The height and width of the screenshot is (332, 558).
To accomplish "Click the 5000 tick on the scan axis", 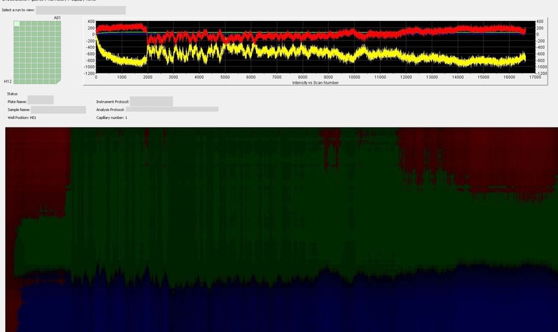I will click(225, 77).
